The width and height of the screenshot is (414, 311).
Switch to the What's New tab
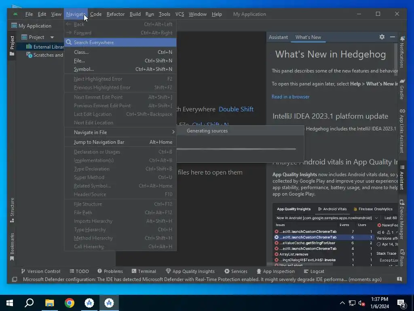(x=308, y=37)
